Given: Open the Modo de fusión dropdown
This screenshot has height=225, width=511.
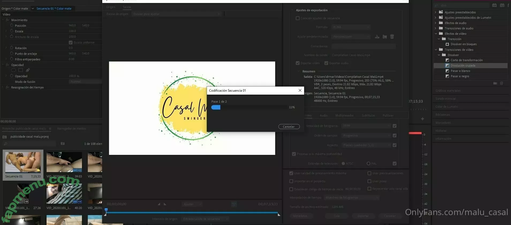Looking at the screenshot, I should point(85,82).
